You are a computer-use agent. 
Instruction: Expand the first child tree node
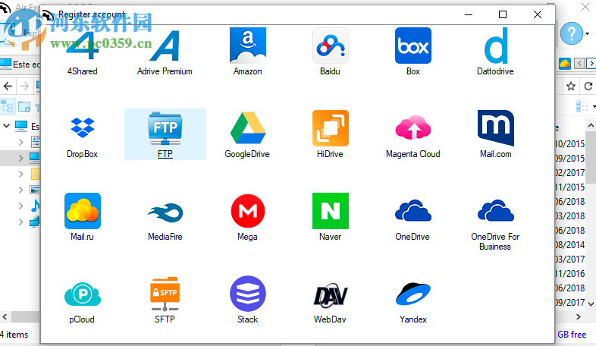pyautogui.click(x=21, y=142)
